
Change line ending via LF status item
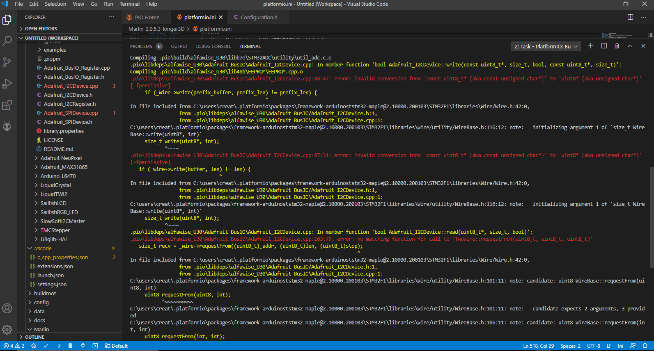click(609, 346)
